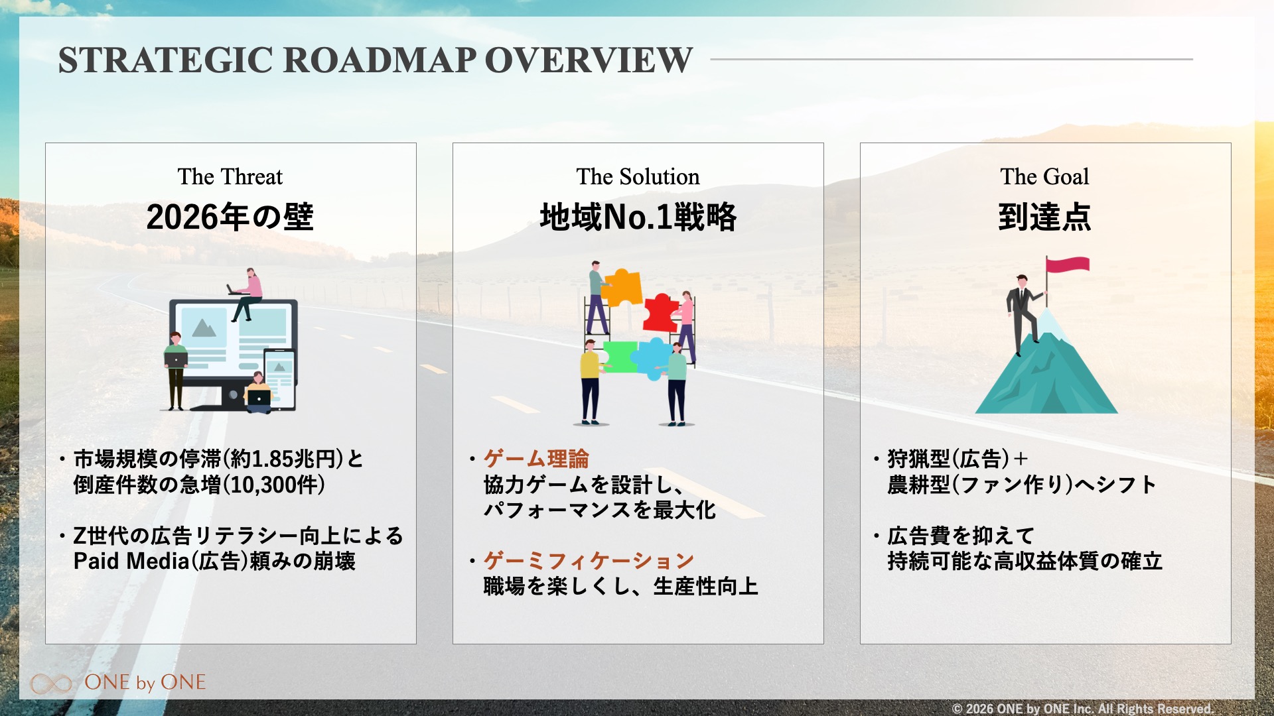The width and height of the screenshot is (1274, 716).
Task: Select the 'The Solution' heading
Action: [638, 176]
